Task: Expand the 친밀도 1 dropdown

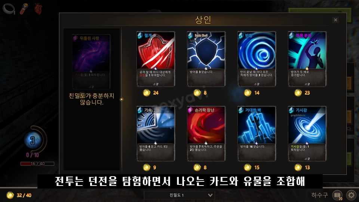Action: [179, 195]
